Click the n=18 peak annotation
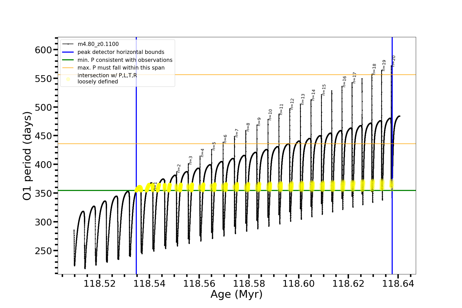The height and width of the screenshot is (308, 462). (374, 69)
